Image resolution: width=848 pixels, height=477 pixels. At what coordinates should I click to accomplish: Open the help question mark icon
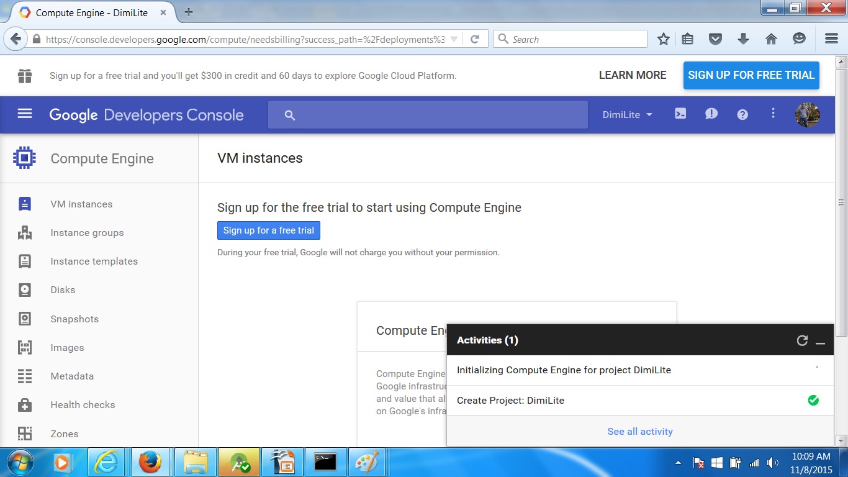click(x=742, y=114)
